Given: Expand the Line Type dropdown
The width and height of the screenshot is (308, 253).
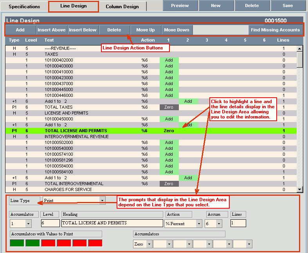Looking at the screenshot, I should [x=103, y=200].
